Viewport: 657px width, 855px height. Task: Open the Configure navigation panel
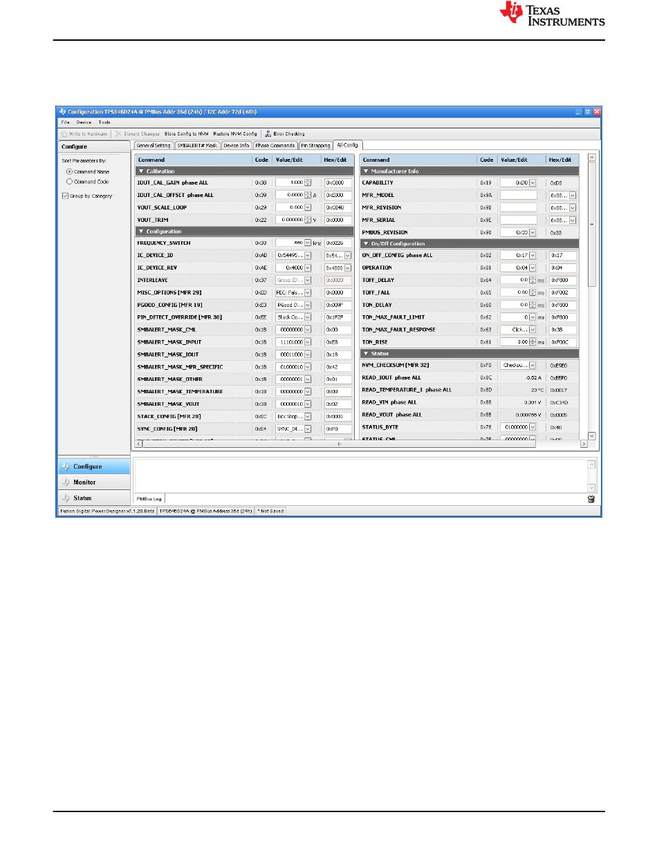click(x=93, y=467)
